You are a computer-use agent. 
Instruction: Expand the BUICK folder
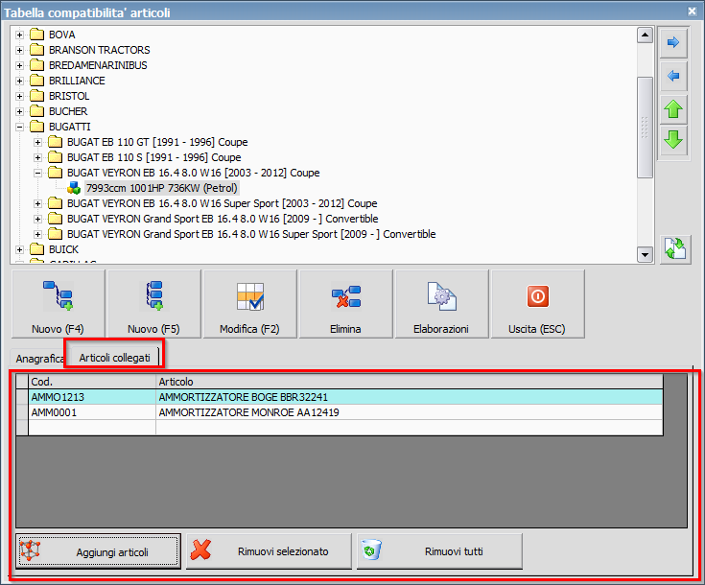pos(20,249)
